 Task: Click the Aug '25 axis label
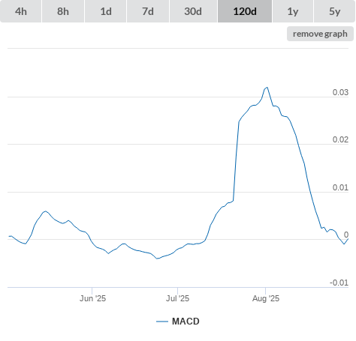click(266, 298)
